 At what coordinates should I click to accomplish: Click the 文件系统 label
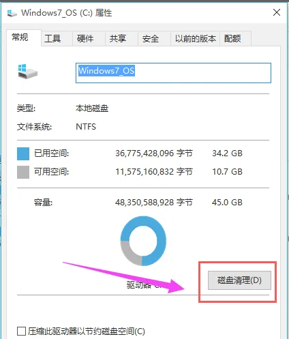pos(34,127)
